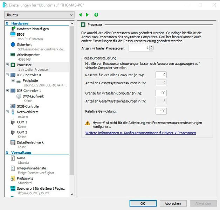This screenshot has height=210, width=220.
Task: Open the Ubuntu virtual machine dropdown
Action: (39, 15)
